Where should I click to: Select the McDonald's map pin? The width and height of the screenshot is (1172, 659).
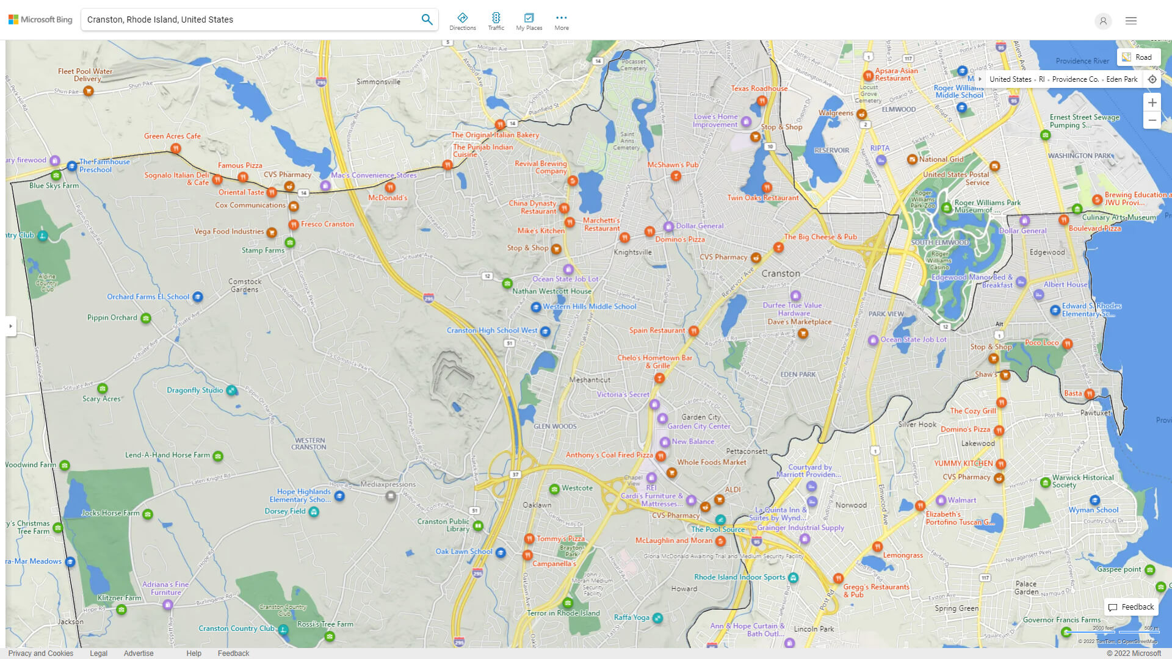(x=390, y=187)
